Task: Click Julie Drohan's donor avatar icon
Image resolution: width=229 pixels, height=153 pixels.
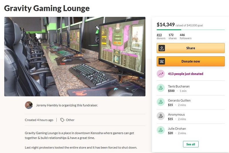Action: (x=161, y=130)
